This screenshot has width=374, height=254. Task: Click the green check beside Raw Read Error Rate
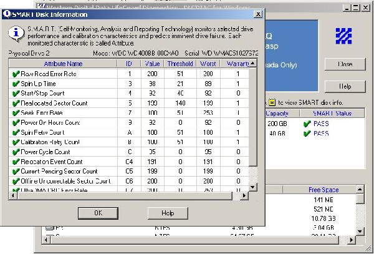pos(16,74)
